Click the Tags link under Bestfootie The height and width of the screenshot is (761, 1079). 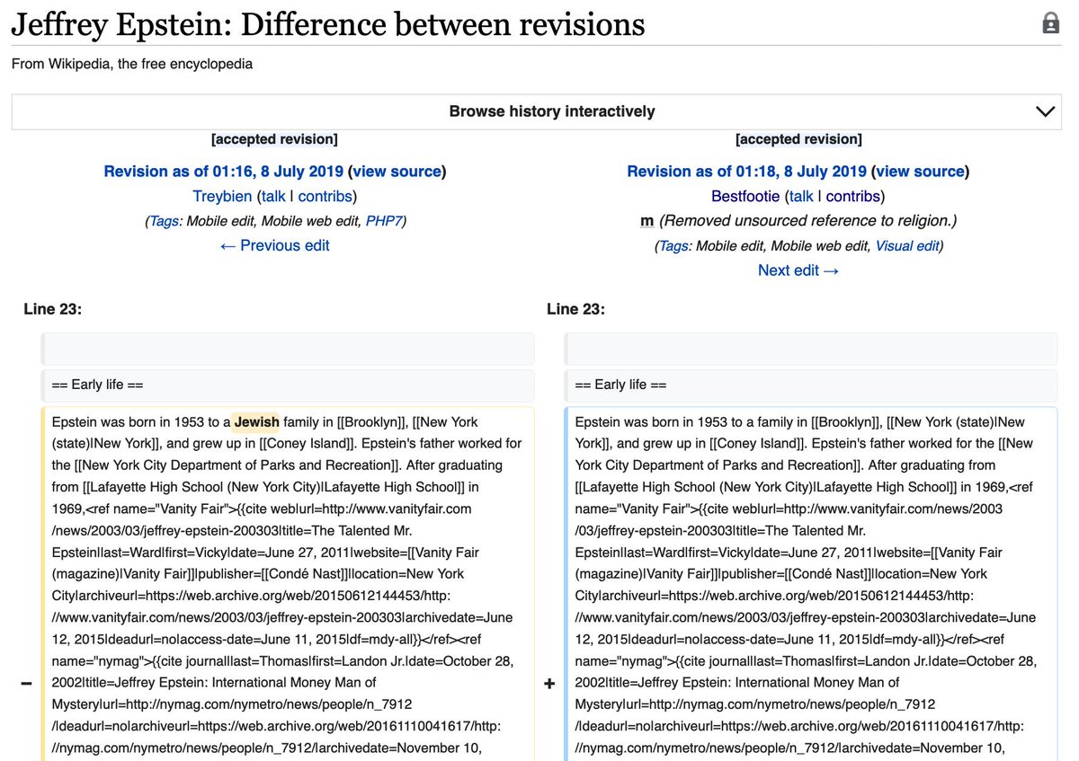(673, 245)
